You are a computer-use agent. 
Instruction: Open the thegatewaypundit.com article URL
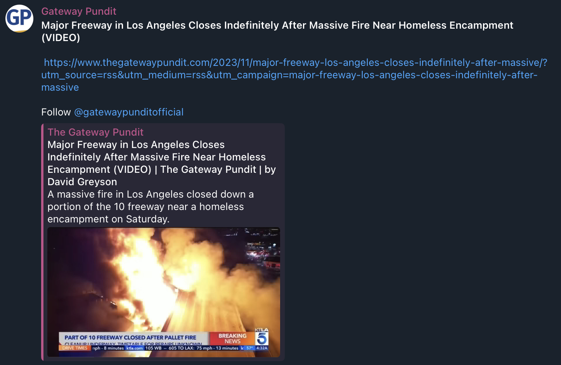294,75
